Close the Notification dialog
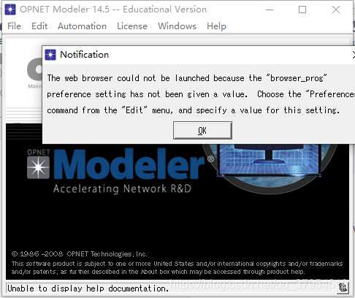The width and height of the screenshot is (355, 298). [x=354, y=55]
